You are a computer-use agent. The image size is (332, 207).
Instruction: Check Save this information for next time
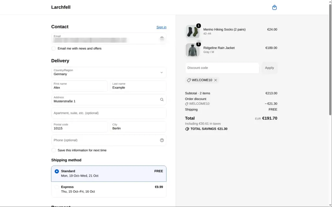tap(53, 150)
